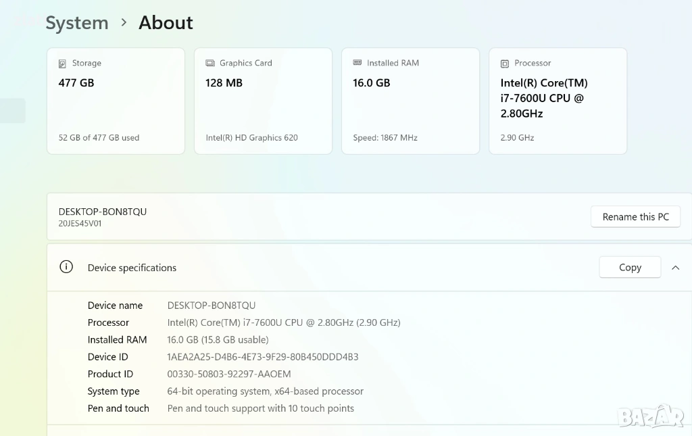Click the 16.0 GB RAM value in card
Screen dimensions: 692x436
coord(371,82)
